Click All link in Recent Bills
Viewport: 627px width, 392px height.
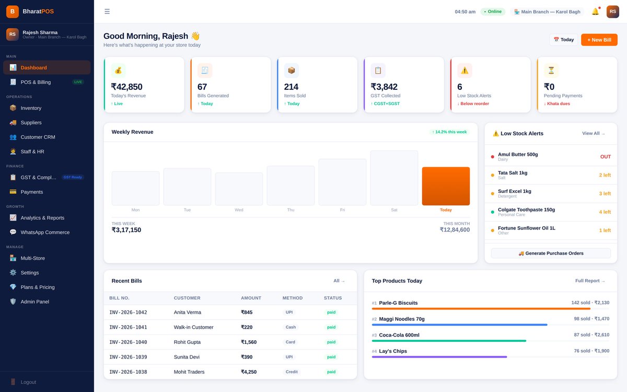[x=339, y=281]
